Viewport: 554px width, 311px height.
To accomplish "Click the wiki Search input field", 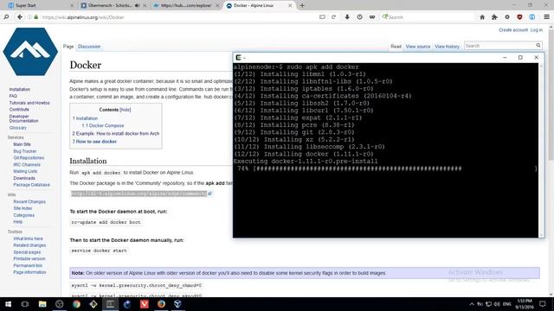I will (x=499, y=46).
